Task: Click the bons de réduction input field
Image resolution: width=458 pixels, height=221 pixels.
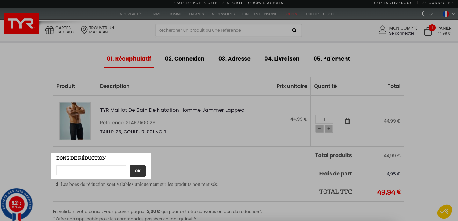Action: click(x=91, y=170)
